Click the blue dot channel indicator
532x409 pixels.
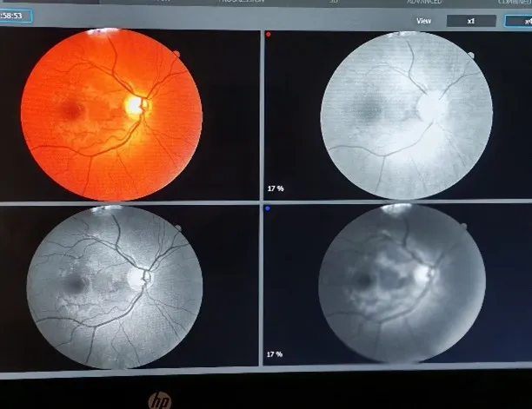click(270, 208)
